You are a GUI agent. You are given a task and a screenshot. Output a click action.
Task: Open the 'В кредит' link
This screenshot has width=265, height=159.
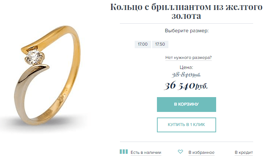[244, 152]
